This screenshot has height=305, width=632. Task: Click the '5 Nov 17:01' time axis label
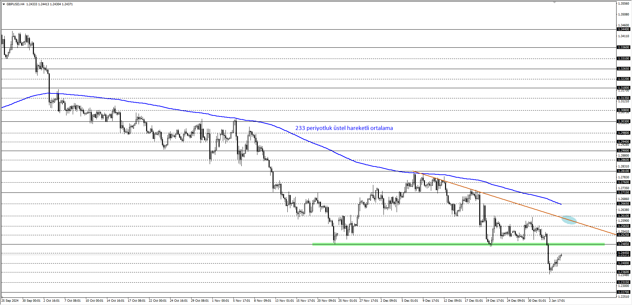(x=242, y=301)
